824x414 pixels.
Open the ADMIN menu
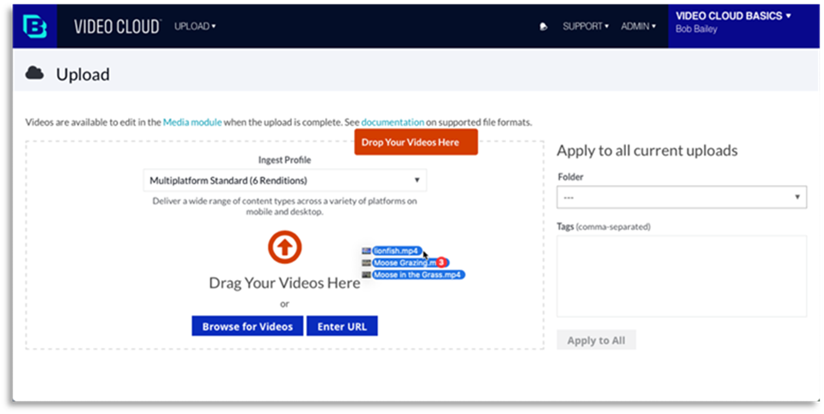(638, 27)
